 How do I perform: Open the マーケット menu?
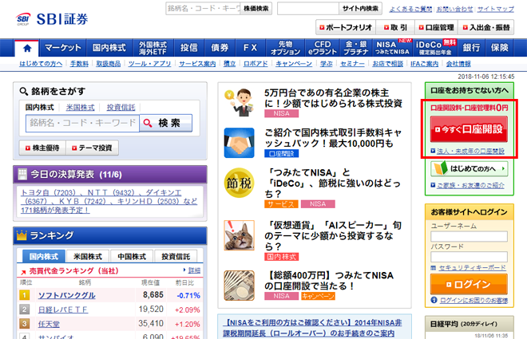tap(63, 48)
